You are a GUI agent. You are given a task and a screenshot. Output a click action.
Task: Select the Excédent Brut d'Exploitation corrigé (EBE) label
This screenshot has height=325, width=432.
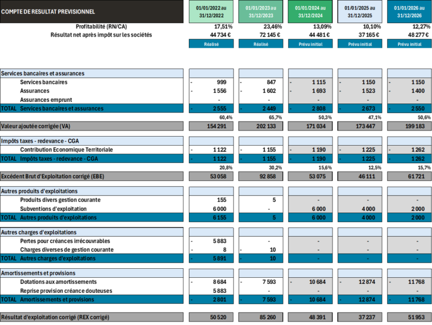point(92,177)
